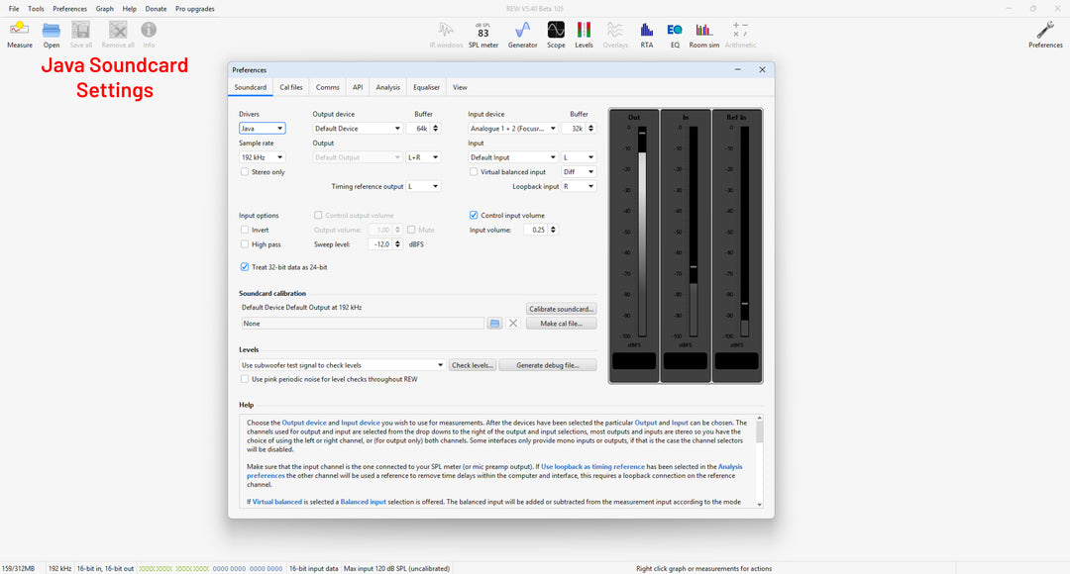Enable the Stereo only checkbox
Image resolution: width=1070 pixels, height=574 pixels.
click(245, 172)
